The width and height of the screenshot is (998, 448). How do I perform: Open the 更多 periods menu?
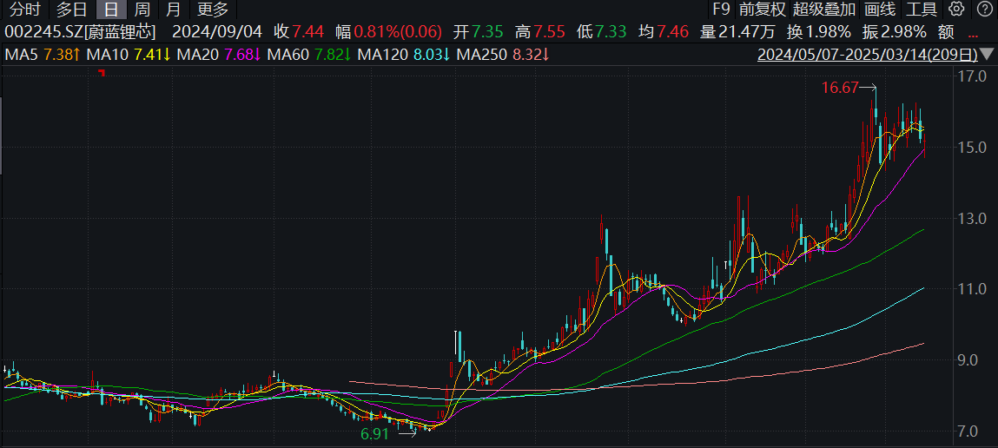point(213,9)
